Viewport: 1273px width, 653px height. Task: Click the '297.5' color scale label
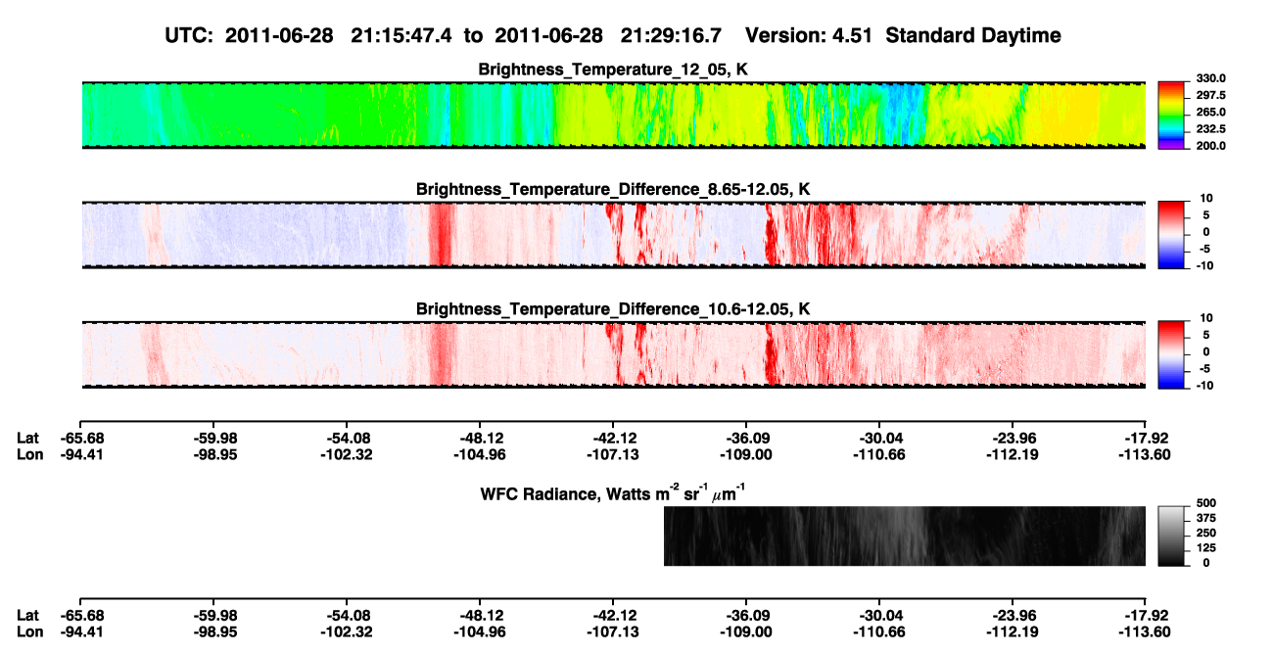(1210, 95)
